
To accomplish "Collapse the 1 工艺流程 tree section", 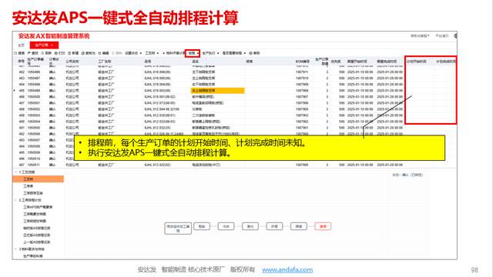I will 15,172.
